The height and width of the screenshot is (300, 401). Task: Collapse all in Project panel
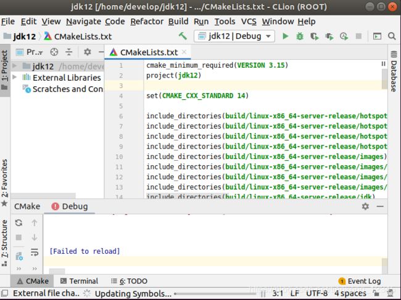click(69, 52)
